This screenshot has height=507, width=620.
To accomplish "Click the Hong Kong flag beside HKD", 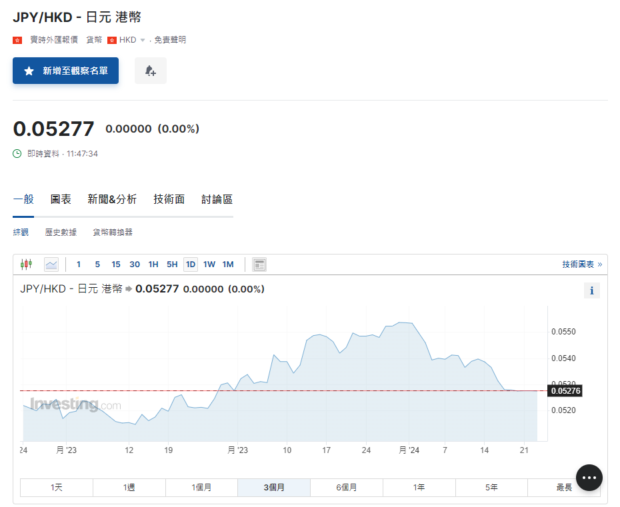I will tap(112, 40).
